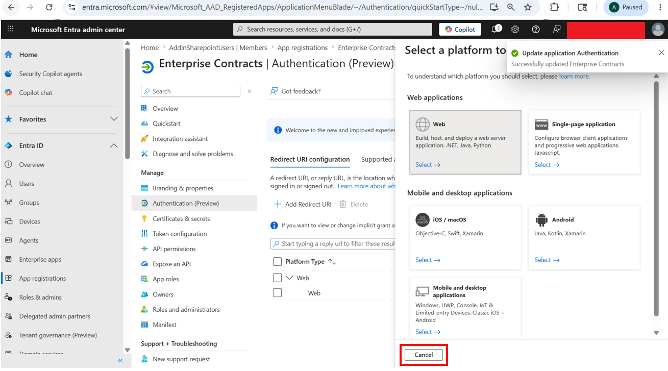The width and height of the screenshot is (668, 371).
Task: Collapse the app resource menu
Action: coord(250,91)
